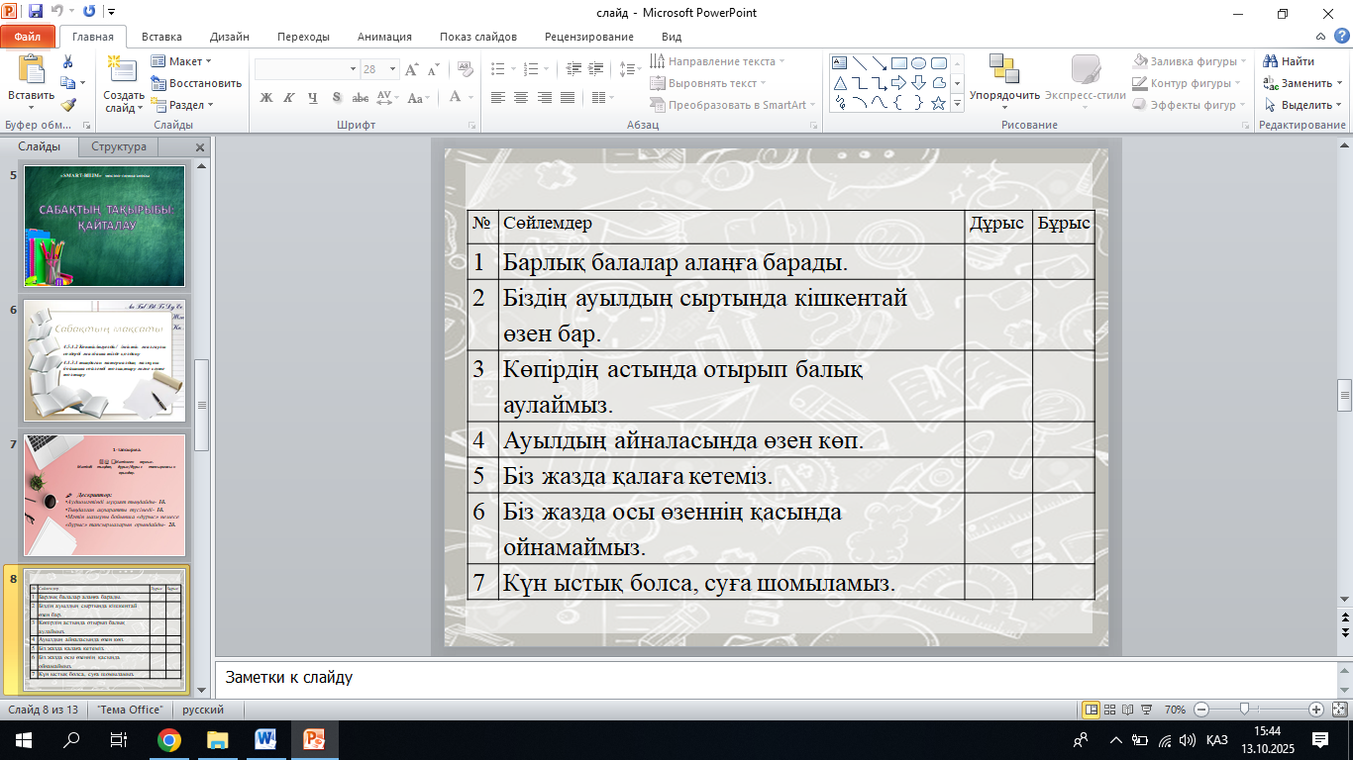This screenshot has width=1353, height=760.
Task: Toggle italic К formatting
Action: click(x=288, y=98)
